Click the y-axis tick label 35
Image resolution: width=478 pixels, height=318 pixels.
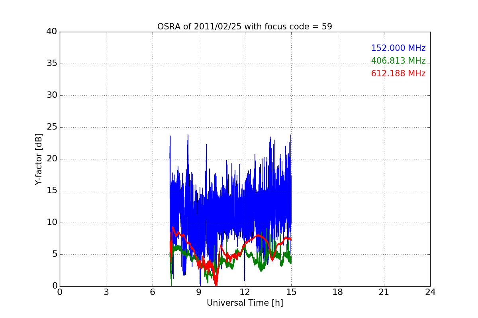point(52,64)
